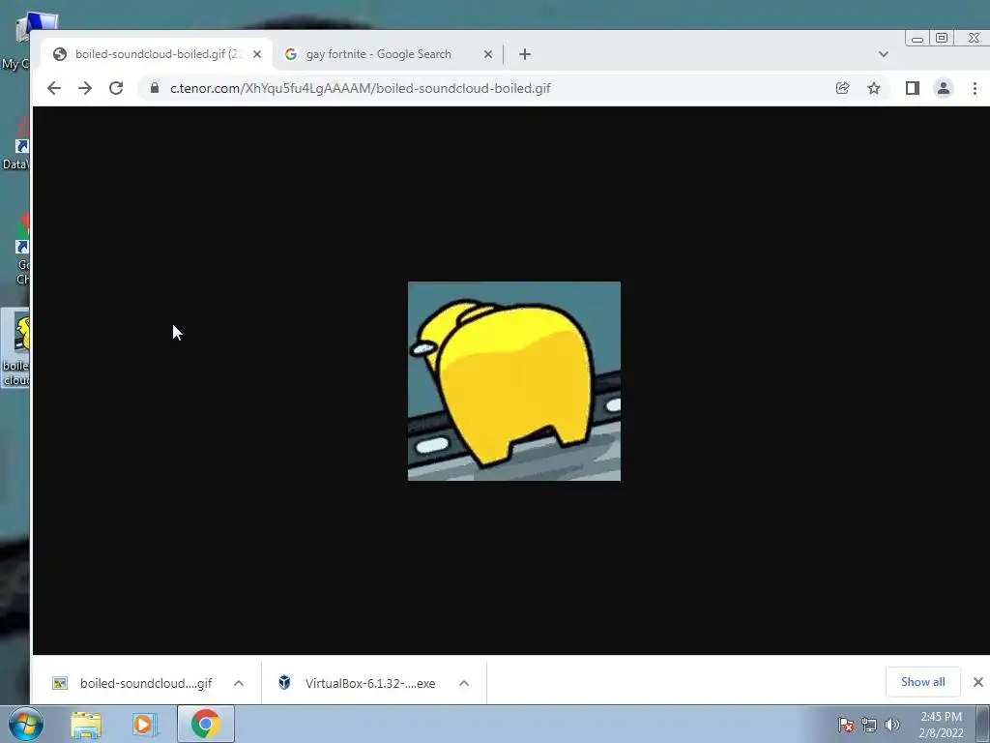This screenshot has width=990, height=743.
Task: Expand options for boiled-soundcloud gif download
Action: pos(239,683)
